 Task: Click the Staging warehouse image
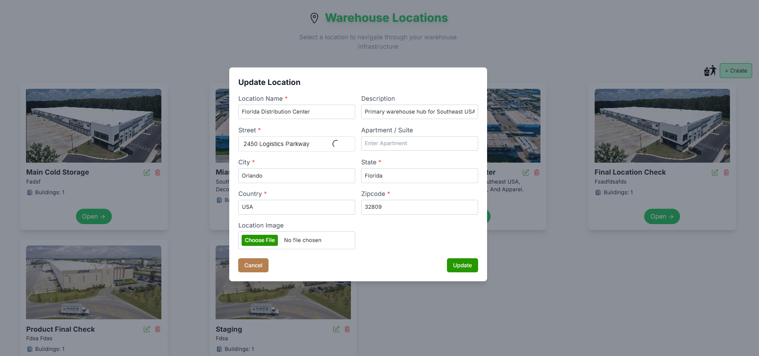pyautogui.click(x=283, y=301)
